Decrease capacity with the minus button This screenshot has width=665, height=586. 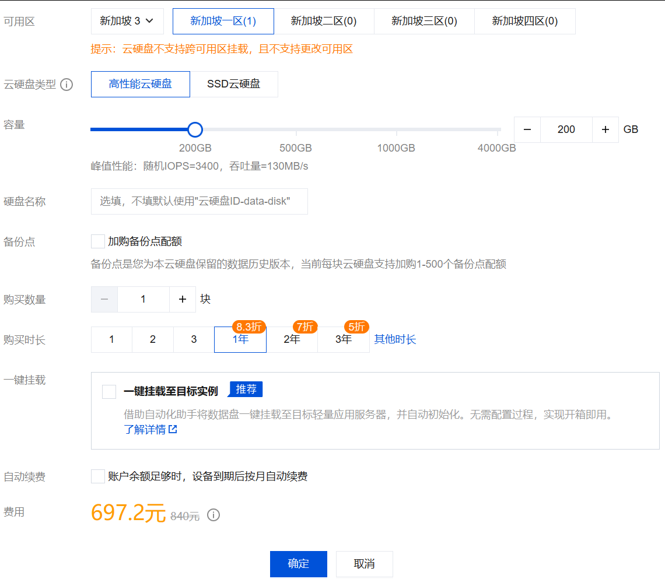[x=527, y=129]
